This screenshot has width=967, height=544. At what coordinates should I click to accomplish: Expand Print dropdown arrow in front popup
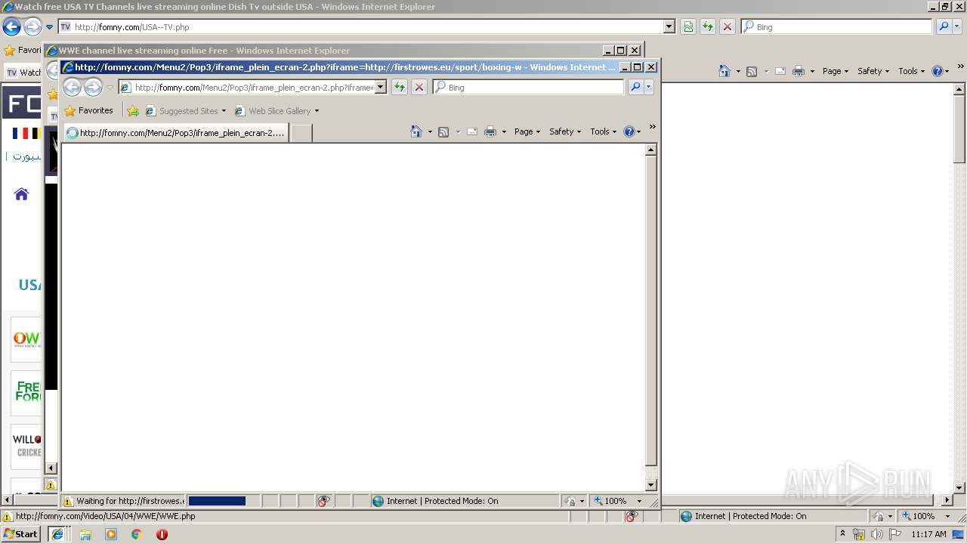point(504,132)
